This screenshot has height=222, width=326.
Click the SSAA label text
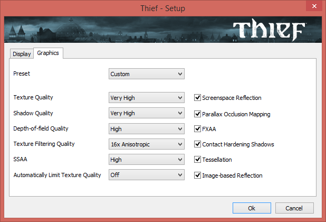pos(20,159)
